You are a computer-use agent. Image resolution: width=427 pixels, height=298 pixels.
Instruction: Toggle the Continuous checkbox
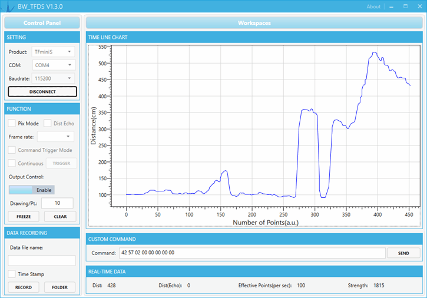pyautogui.click(x=12, y=163)
